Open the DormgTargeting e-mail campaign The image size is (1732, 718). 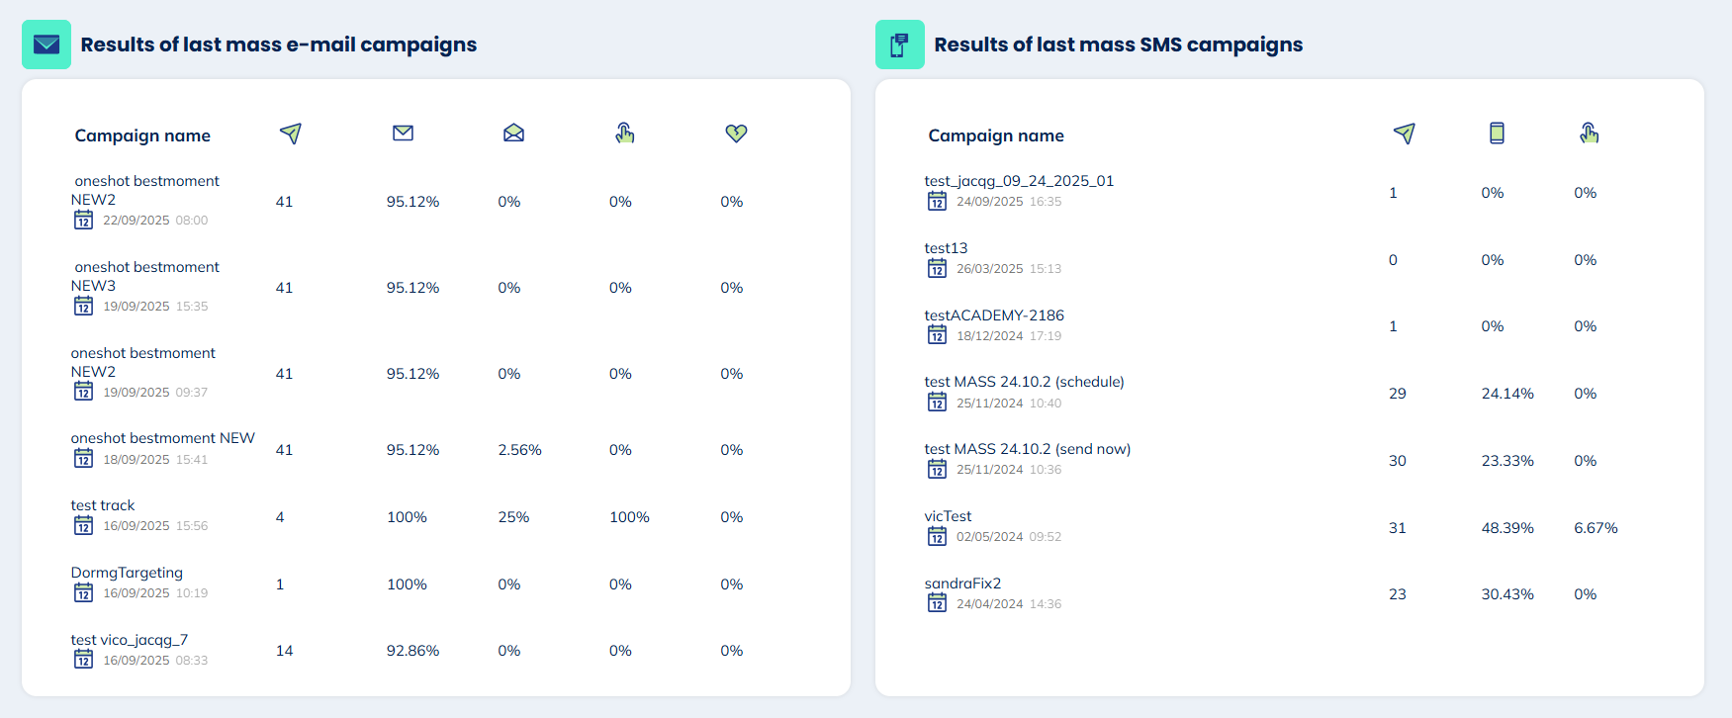click(127, 573)
